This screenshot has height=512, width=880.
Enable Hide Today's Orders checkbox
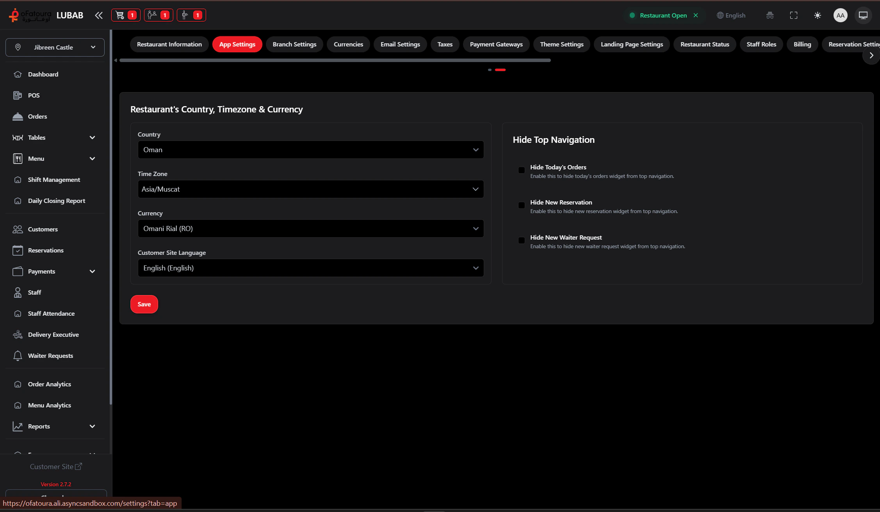[522, 170]
